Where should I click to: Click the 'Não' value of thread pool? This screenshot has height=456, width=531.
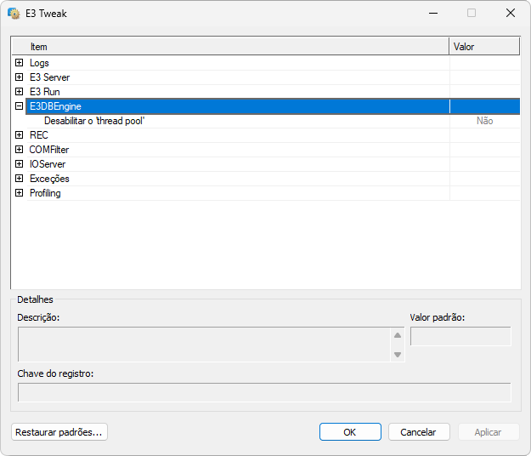click(484, 121)
